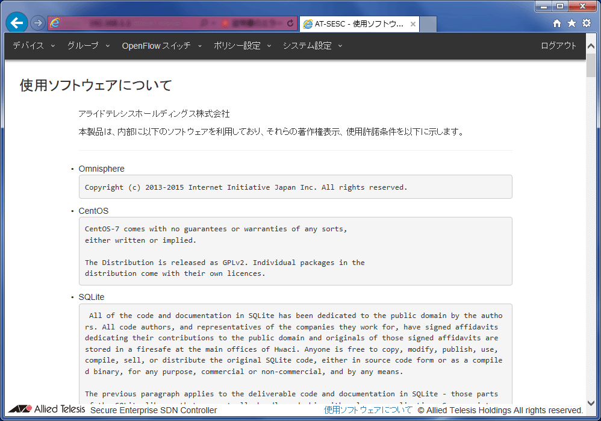Image resolution: width=601 pixels, height=421 pixels.
Task: Click the '本製品は、内部に以下のソフトウェア' sentence
Action: pyautogui.click(x=272, y=132)
